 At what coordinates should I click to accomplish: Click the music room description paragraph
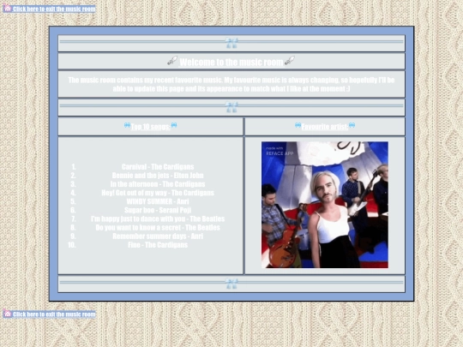point(231,84)
